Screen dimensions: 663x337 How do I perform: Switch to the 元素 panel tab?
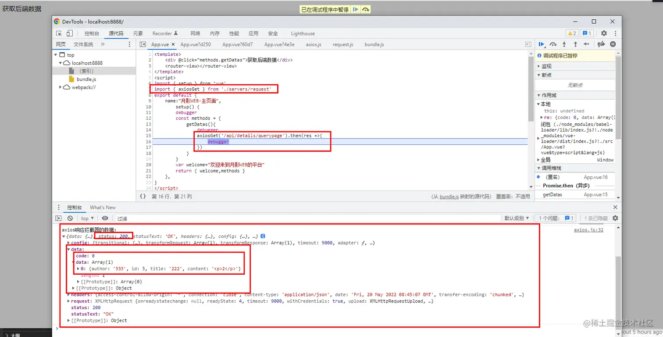pyautogui.click(x=138, y=33)
